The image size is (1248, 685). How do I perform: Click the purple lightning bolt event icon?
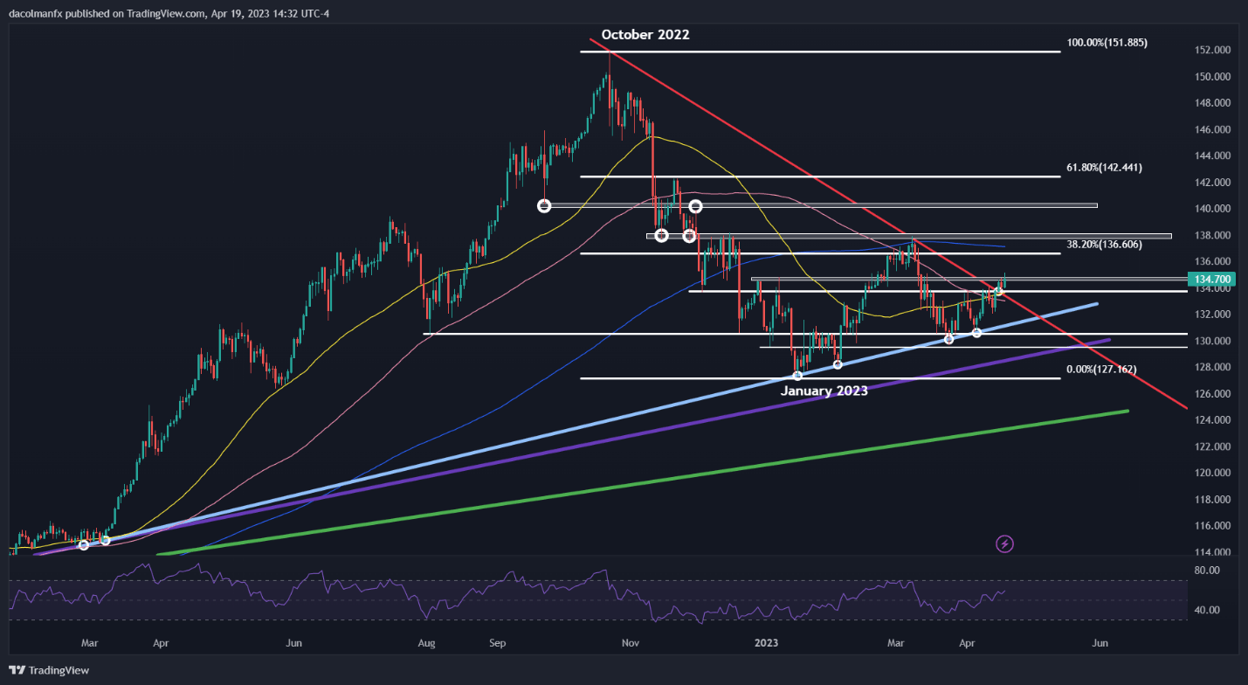click(1004, 543)
